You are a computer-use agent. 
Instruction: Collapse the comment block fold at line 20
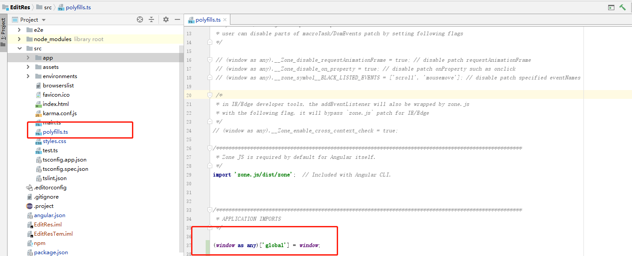[x=209, y=95]
